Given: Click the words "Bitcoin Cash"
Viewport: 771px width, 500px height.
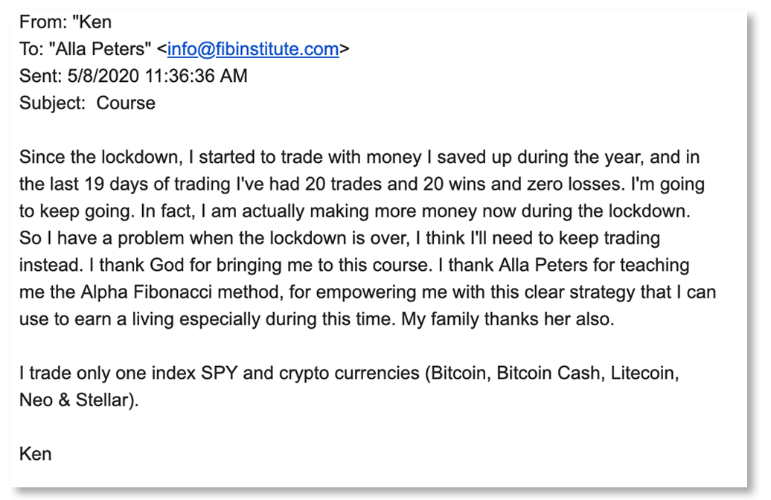Looking at the screenshot, I should coord(548,374).
